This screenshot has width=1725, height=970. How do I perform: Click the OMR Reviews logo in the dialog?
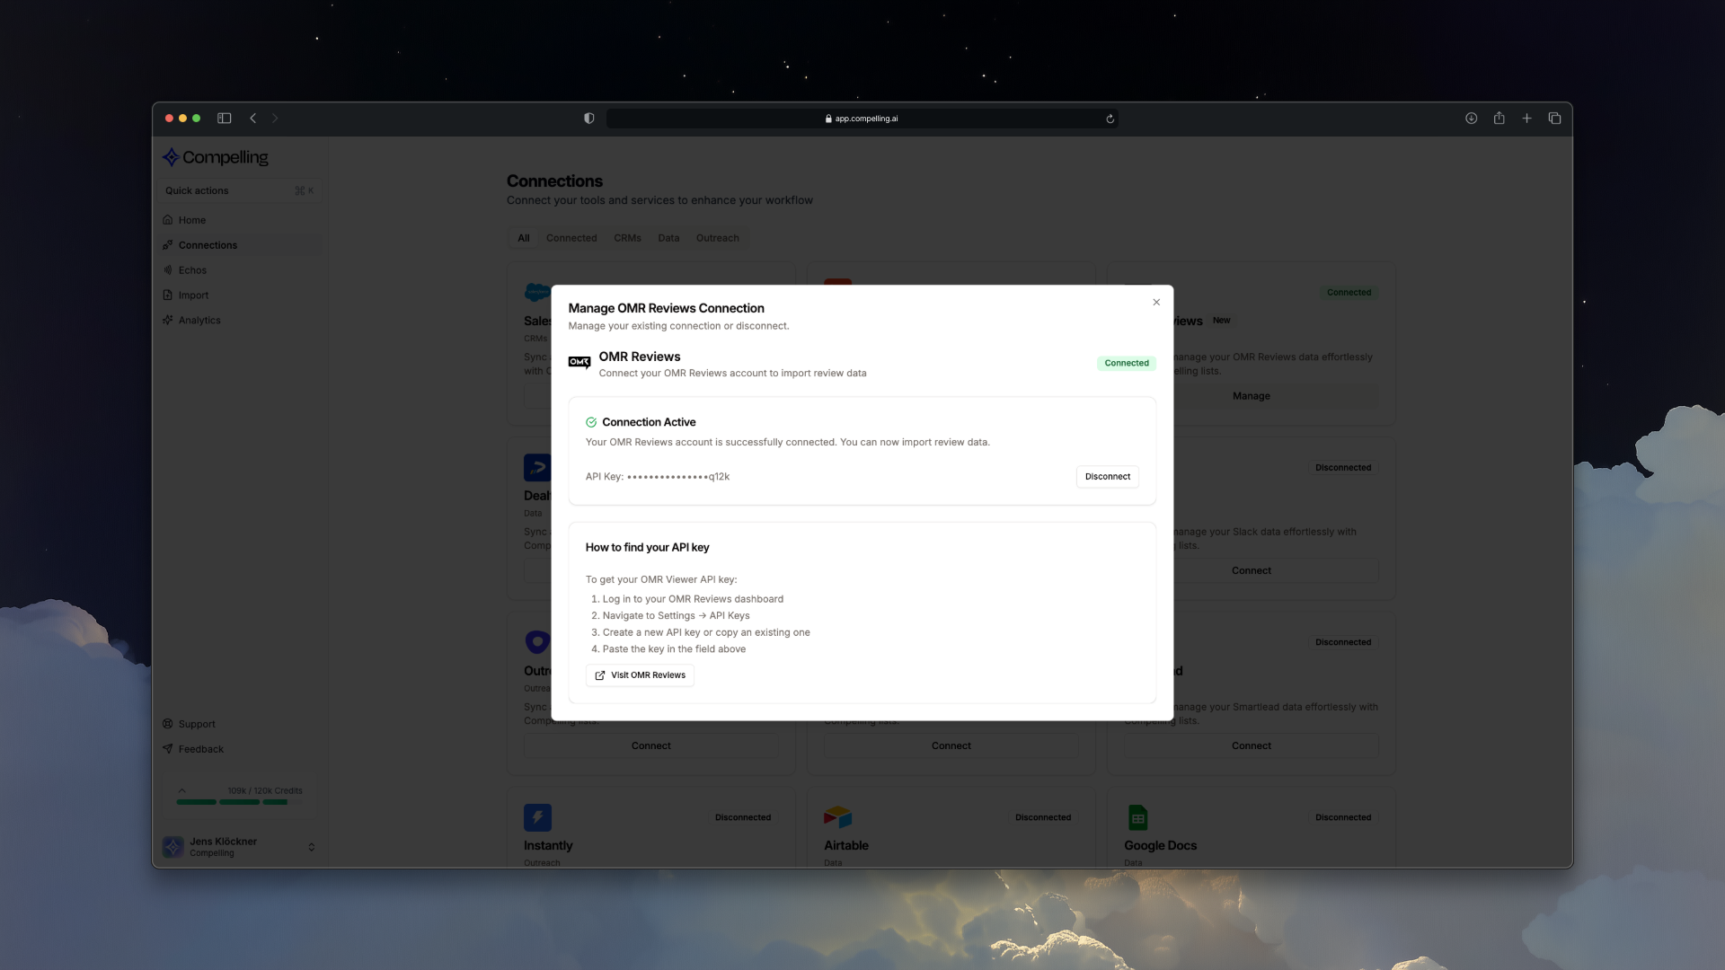coord(579,362)
